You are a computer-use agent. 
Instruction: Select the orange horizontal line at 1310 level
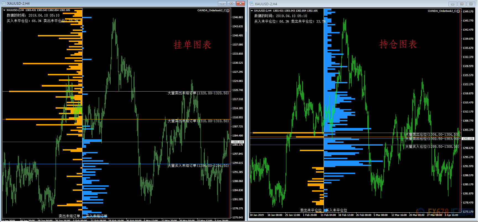(x=116, y=119)
